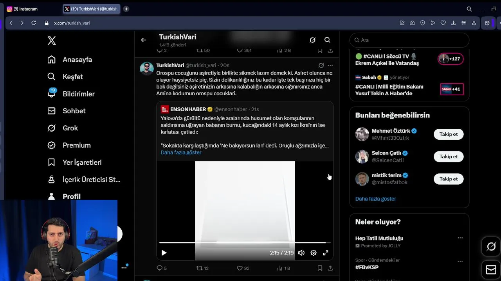Open Grok from sidebar
501x281 pixels.
[x=63, y=128]
